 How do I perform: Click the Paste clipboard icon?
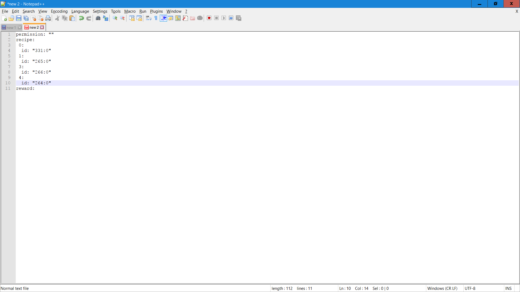[x=72, y=18]
